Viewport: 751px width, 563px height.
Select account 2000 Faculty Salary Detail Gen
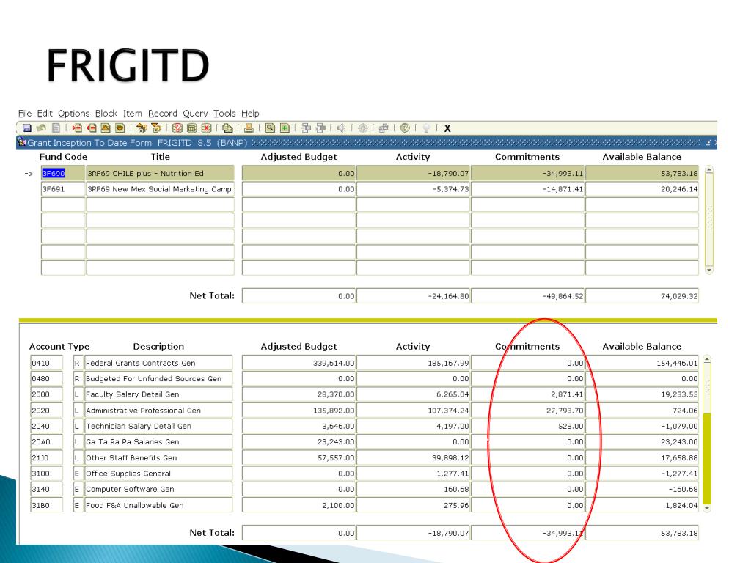click(x=158, y=394)
